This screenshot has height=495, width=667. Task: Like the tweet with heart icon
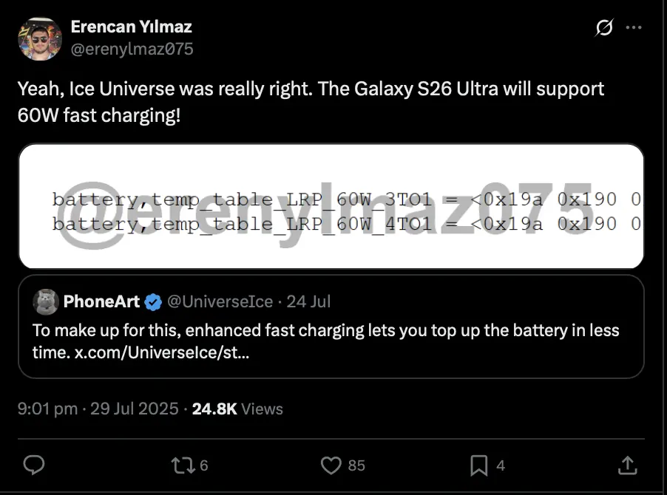331,465
